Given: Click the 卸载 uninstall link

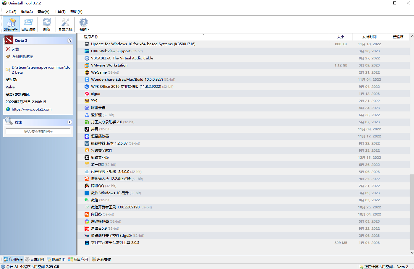Looking at the screenshot, I should [x=15, y=49].
